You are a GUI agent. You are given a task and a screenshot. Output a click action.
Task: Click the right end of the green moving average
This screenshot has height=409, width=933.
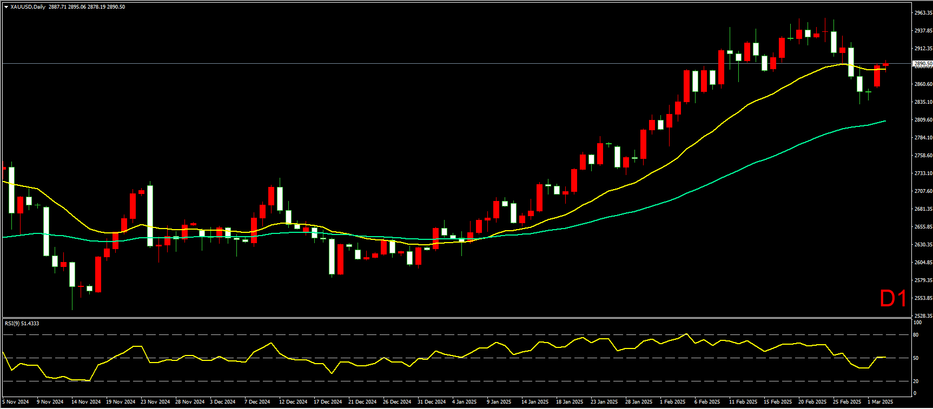pos(885,121)
